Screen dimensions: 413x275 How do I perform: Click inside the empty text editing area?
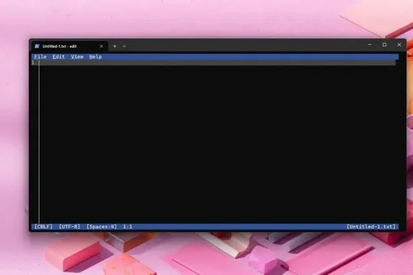click(215, 141)
